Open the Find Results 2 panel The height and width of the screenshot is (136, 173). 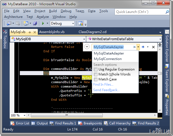pos(146,123)
